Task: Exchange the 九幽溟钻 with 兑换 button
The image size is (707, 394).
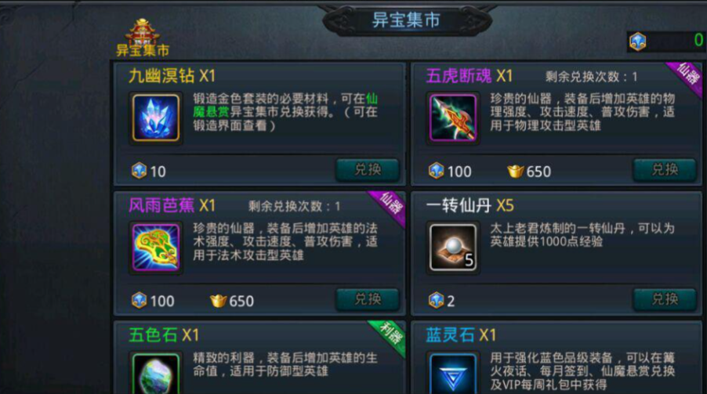Action: click(368, 170)
